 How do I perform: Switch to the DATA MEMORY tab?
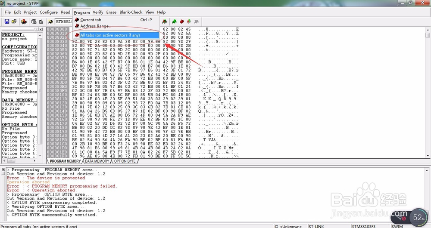tap(97, 161)
